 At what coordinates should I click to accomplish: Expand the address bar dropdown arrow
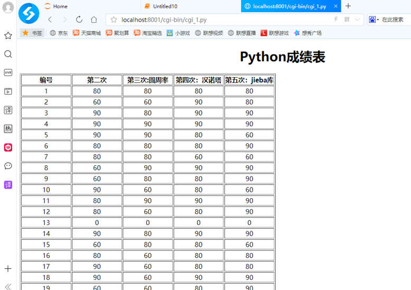coord(357,20)
